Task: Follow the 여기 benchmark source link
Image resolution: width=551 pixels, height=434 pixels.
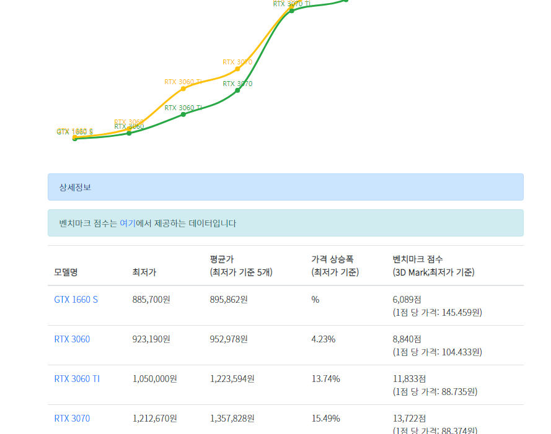Action: 128,224
